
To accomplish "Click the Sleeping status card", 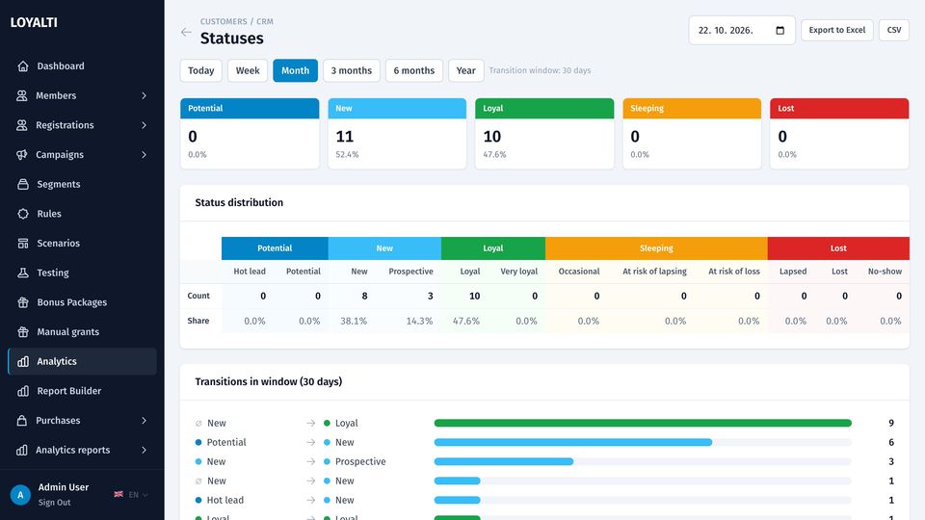I will coord(692,134).
